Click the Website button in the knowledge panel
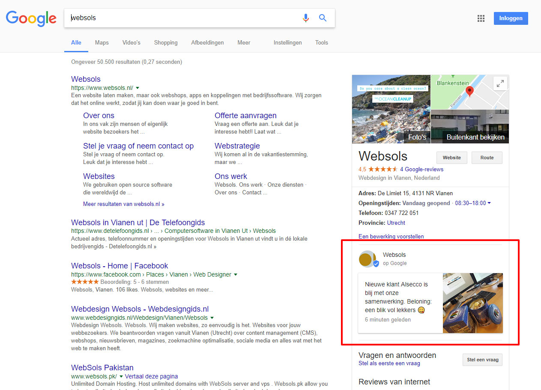Image resolution: width=541 pixels, height=390 pixels. tap(452, 158)
